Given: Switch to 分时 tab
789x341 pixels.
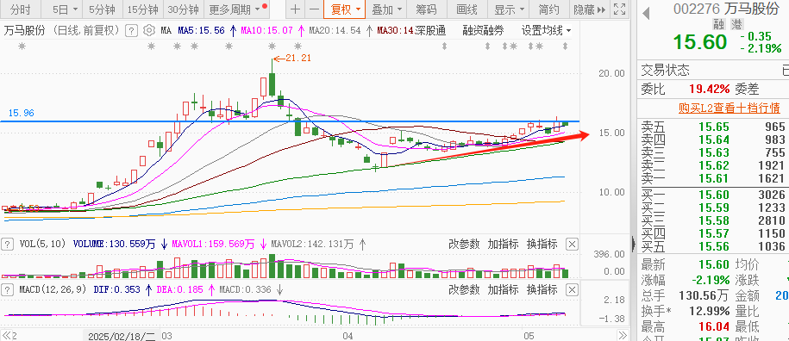Looking at the screenshot, I should [20, 9].
